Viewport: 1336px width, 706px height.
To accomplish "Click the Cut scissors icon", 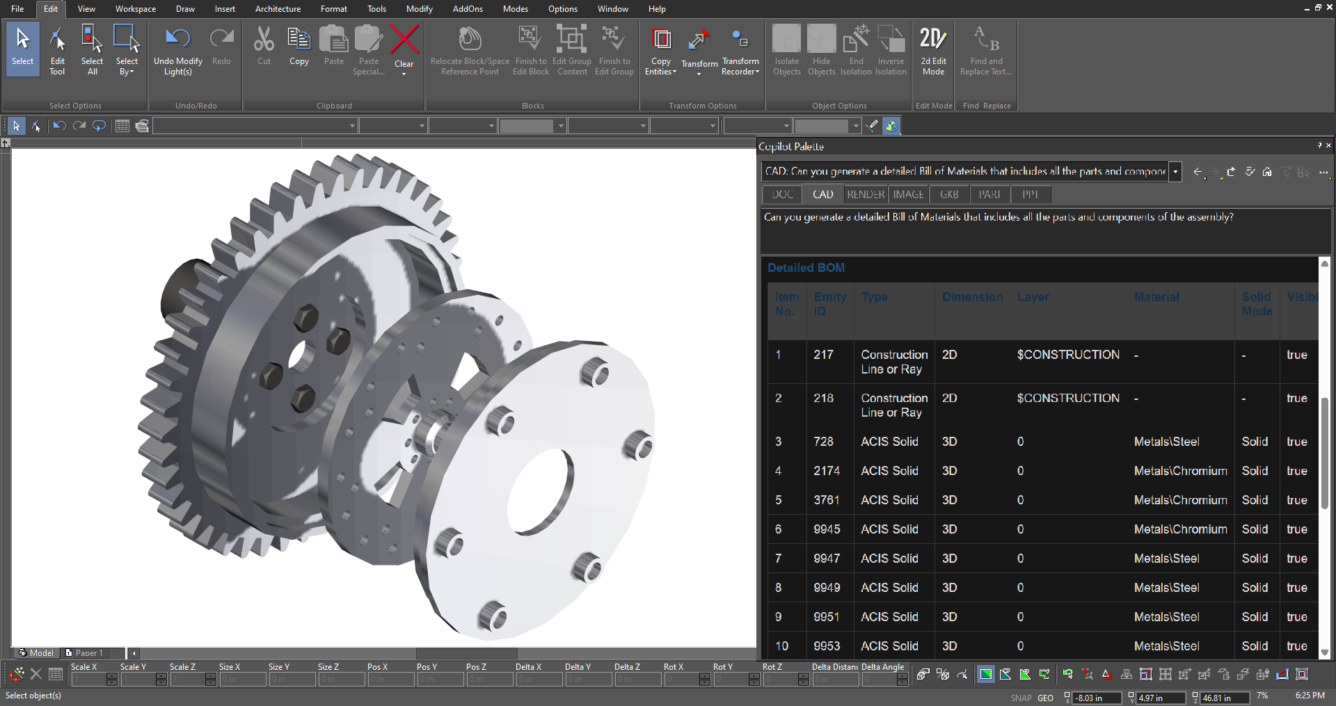I will pyautogui.click(x=264, y=39).
